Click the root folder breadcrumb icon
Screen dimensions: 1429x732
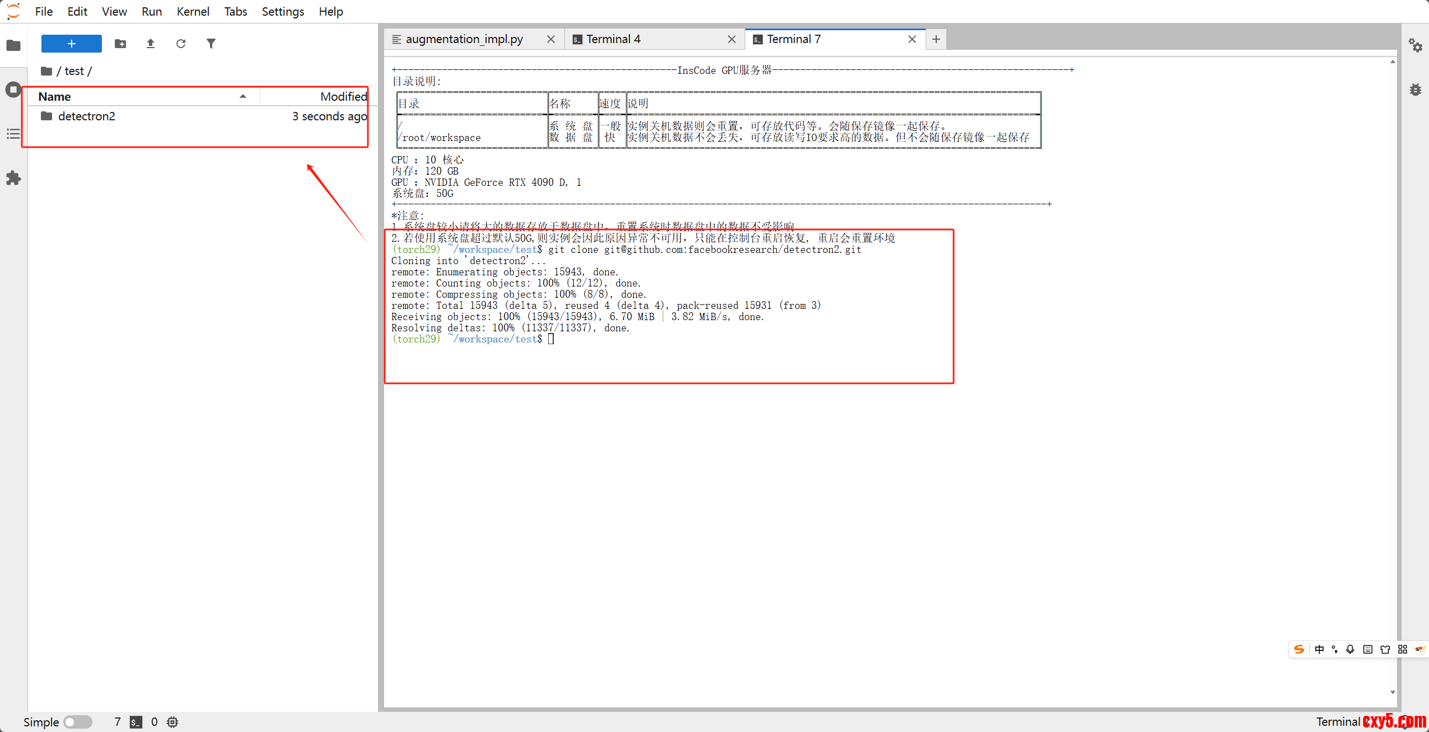(46, 71)
